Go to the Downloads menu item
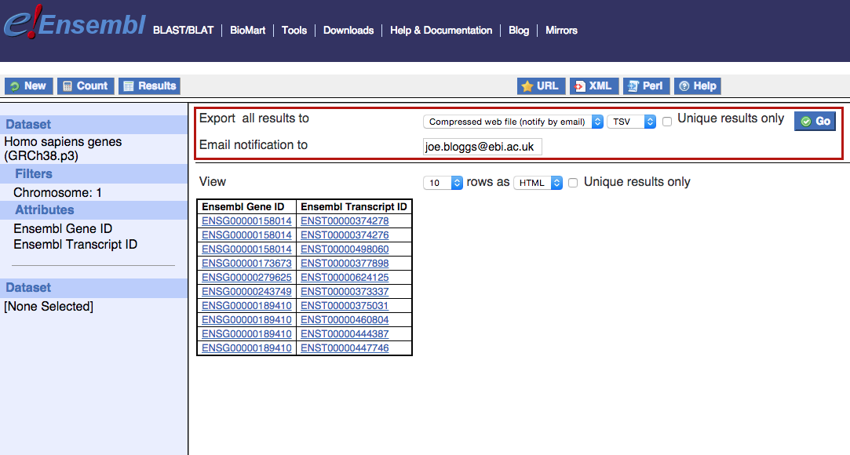 [x=348, y=31]
